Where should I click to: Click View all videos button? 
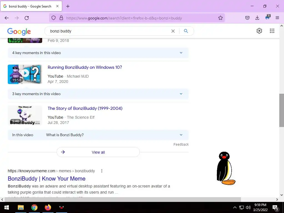tap(98, 152)
